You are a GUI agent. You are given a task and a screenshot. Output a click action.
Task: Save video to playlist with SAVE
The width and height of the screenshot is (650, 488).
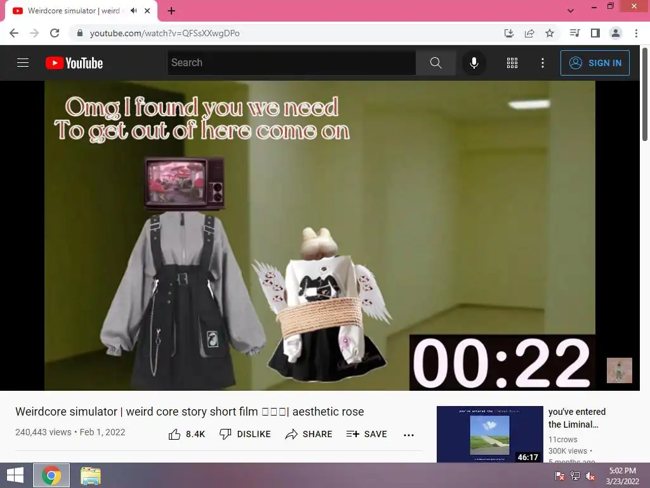366,434
